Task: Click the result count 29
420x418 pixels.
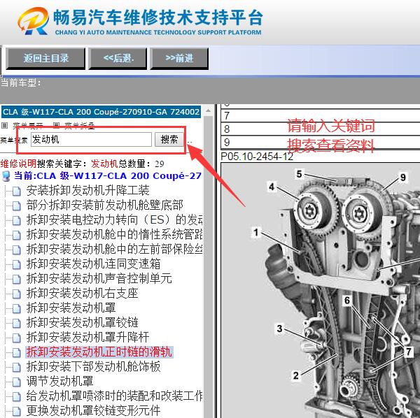Action: pyautogui.click(x=160, y=164)
